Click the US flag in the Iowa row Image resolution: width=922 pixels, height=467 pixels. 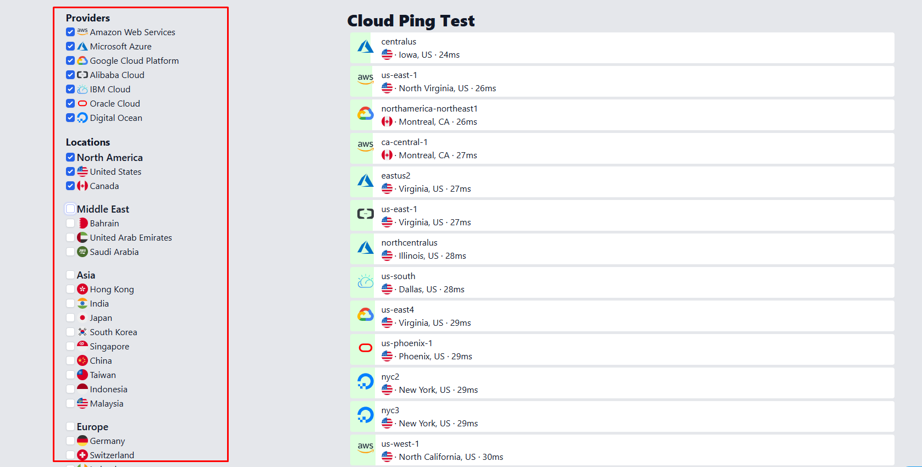(x=387, y=55)
